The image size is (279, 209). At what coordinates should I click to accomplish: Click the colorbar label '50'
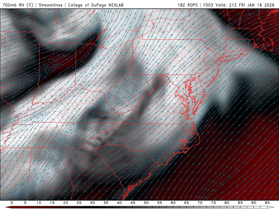(146, 203)
